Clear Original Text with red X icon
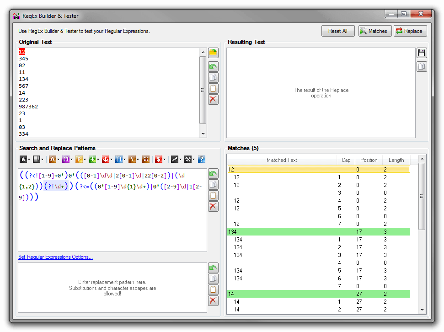Image resolution: width=444 pixels, height=332 pixels. coord(213,100)
